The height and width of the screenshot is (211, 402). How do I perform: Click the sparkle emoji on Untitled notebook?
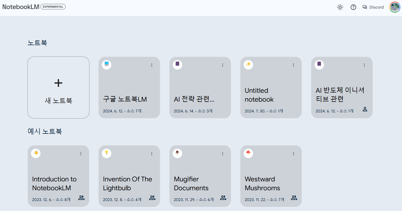point(248,65)
